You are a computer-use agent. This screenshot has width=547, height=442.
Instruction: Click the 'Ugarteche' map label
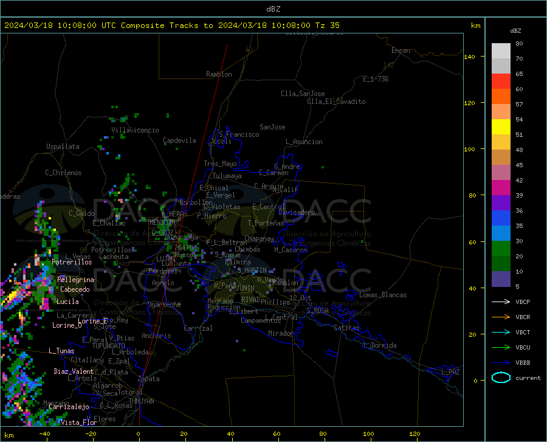pyautogui.click(x=164, y=305)
